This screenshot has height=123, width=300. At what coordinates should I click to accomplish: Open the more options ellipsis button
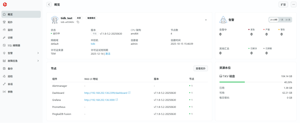293,5
